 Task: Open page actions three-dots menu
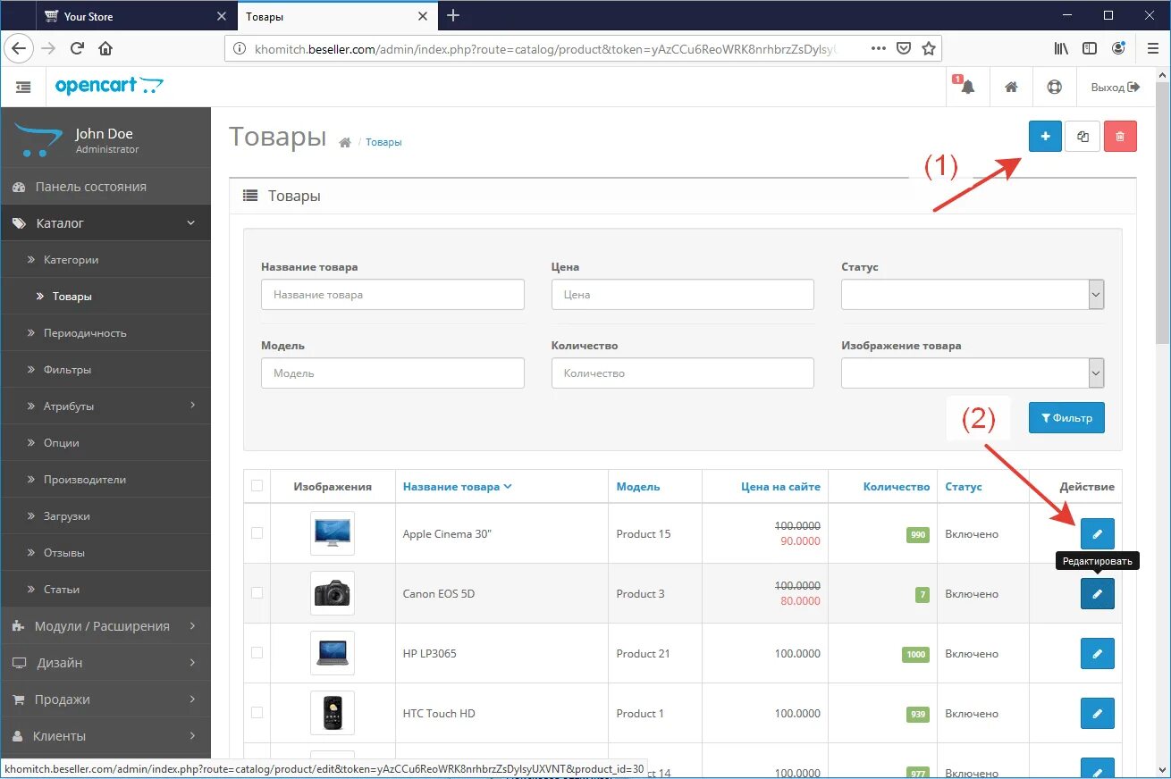(879, 48)
